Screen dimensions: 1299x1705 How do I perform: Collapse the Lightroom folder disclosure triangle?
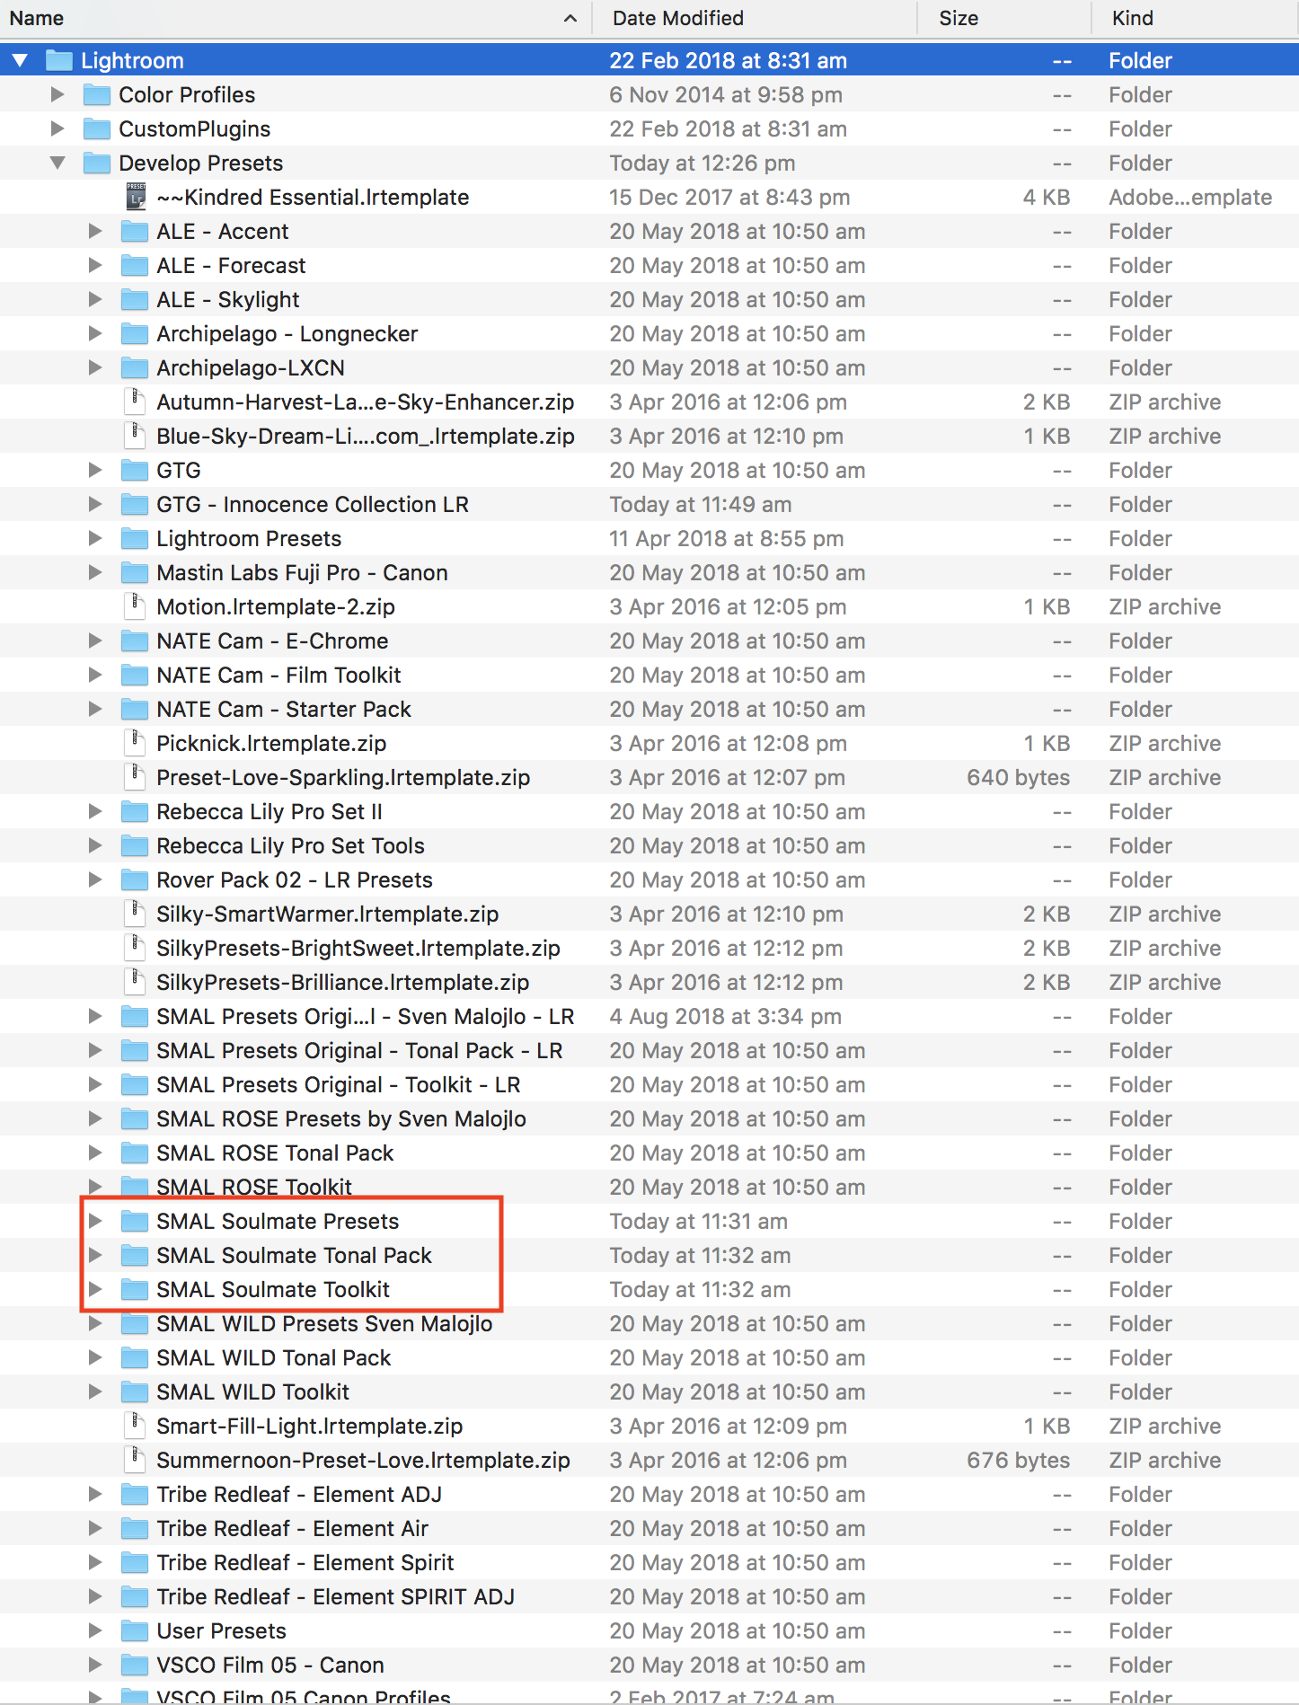[x=20, y=61]
